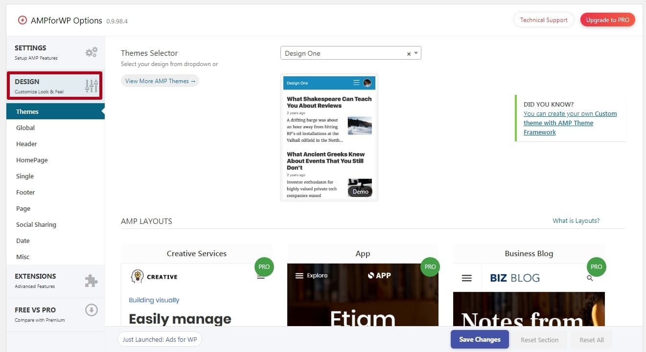This screenshot has width=646, height=352.
Task: Click the PRO badge on Business Blog
Action: pos(597,267)
